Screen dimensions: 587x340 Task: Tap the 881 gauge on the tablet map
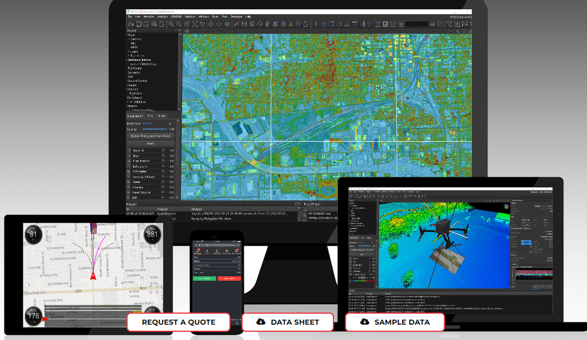(152, 234)
